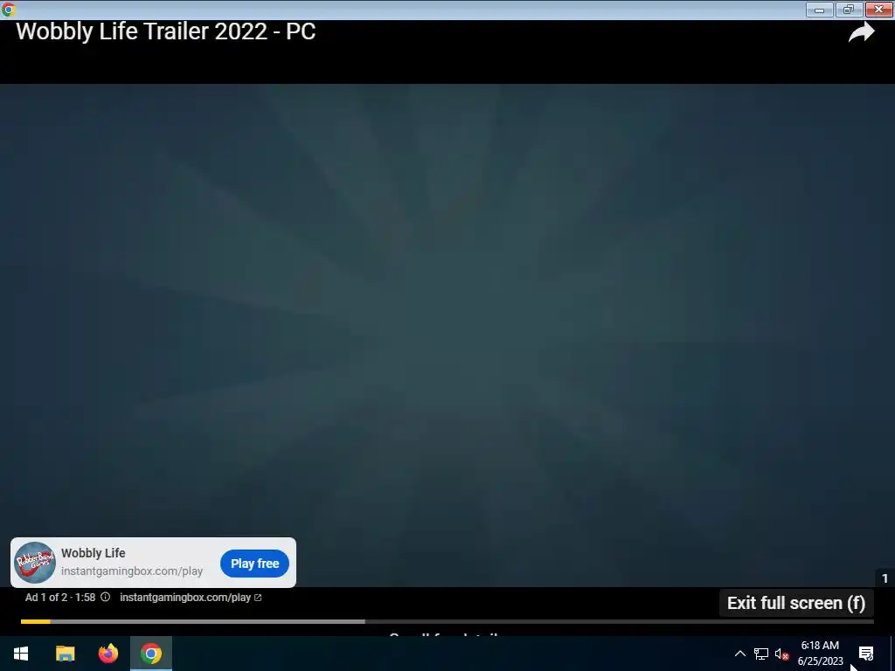Viewport: 895px width, 671px height.
Task: Click the Chrome logo in title bar
Action: pyautogui.click(x=8, y=9)
